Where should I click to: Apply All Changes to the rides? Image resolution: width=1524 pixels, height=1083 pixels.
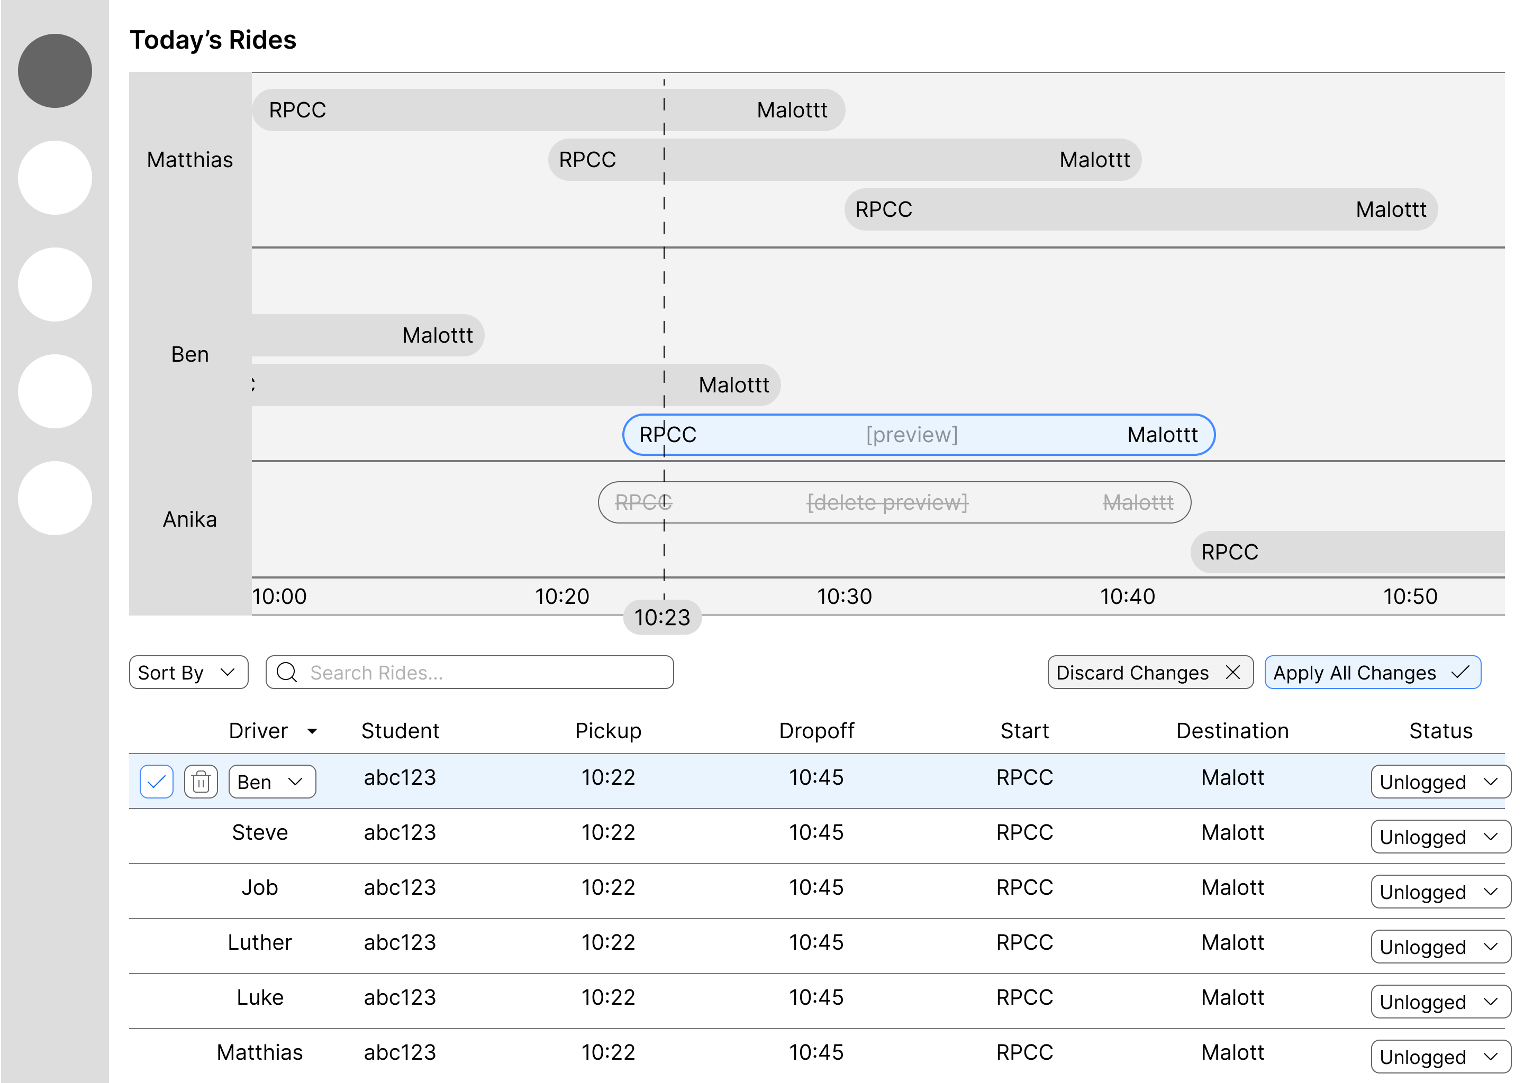1373,672
